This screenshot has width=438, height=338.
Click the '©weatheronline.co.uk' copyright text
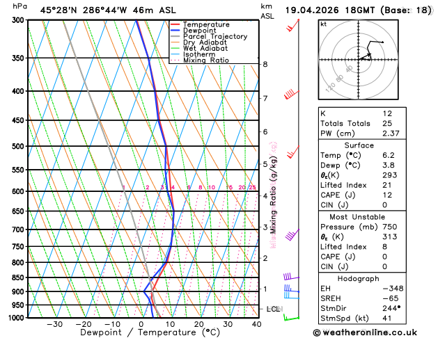point(365,332)
